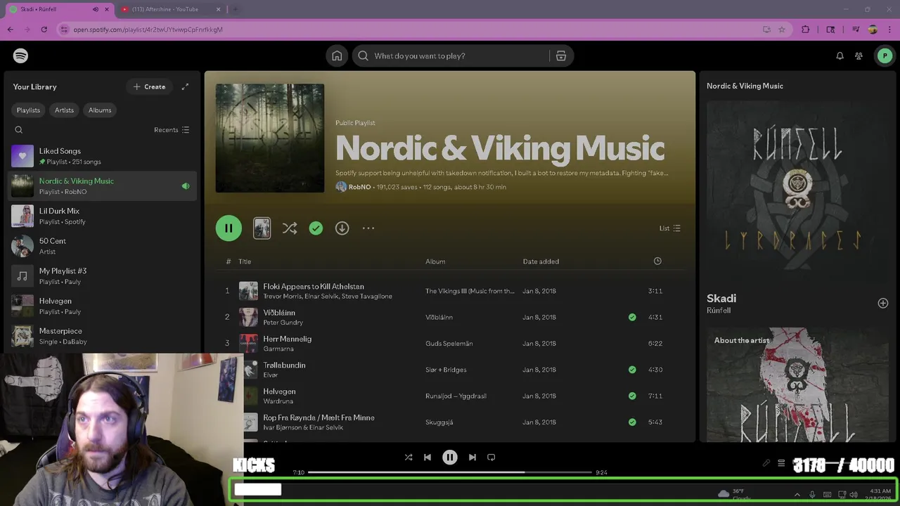Open the List view options dropdown
The image size is (900, 506).
(669, 228)
